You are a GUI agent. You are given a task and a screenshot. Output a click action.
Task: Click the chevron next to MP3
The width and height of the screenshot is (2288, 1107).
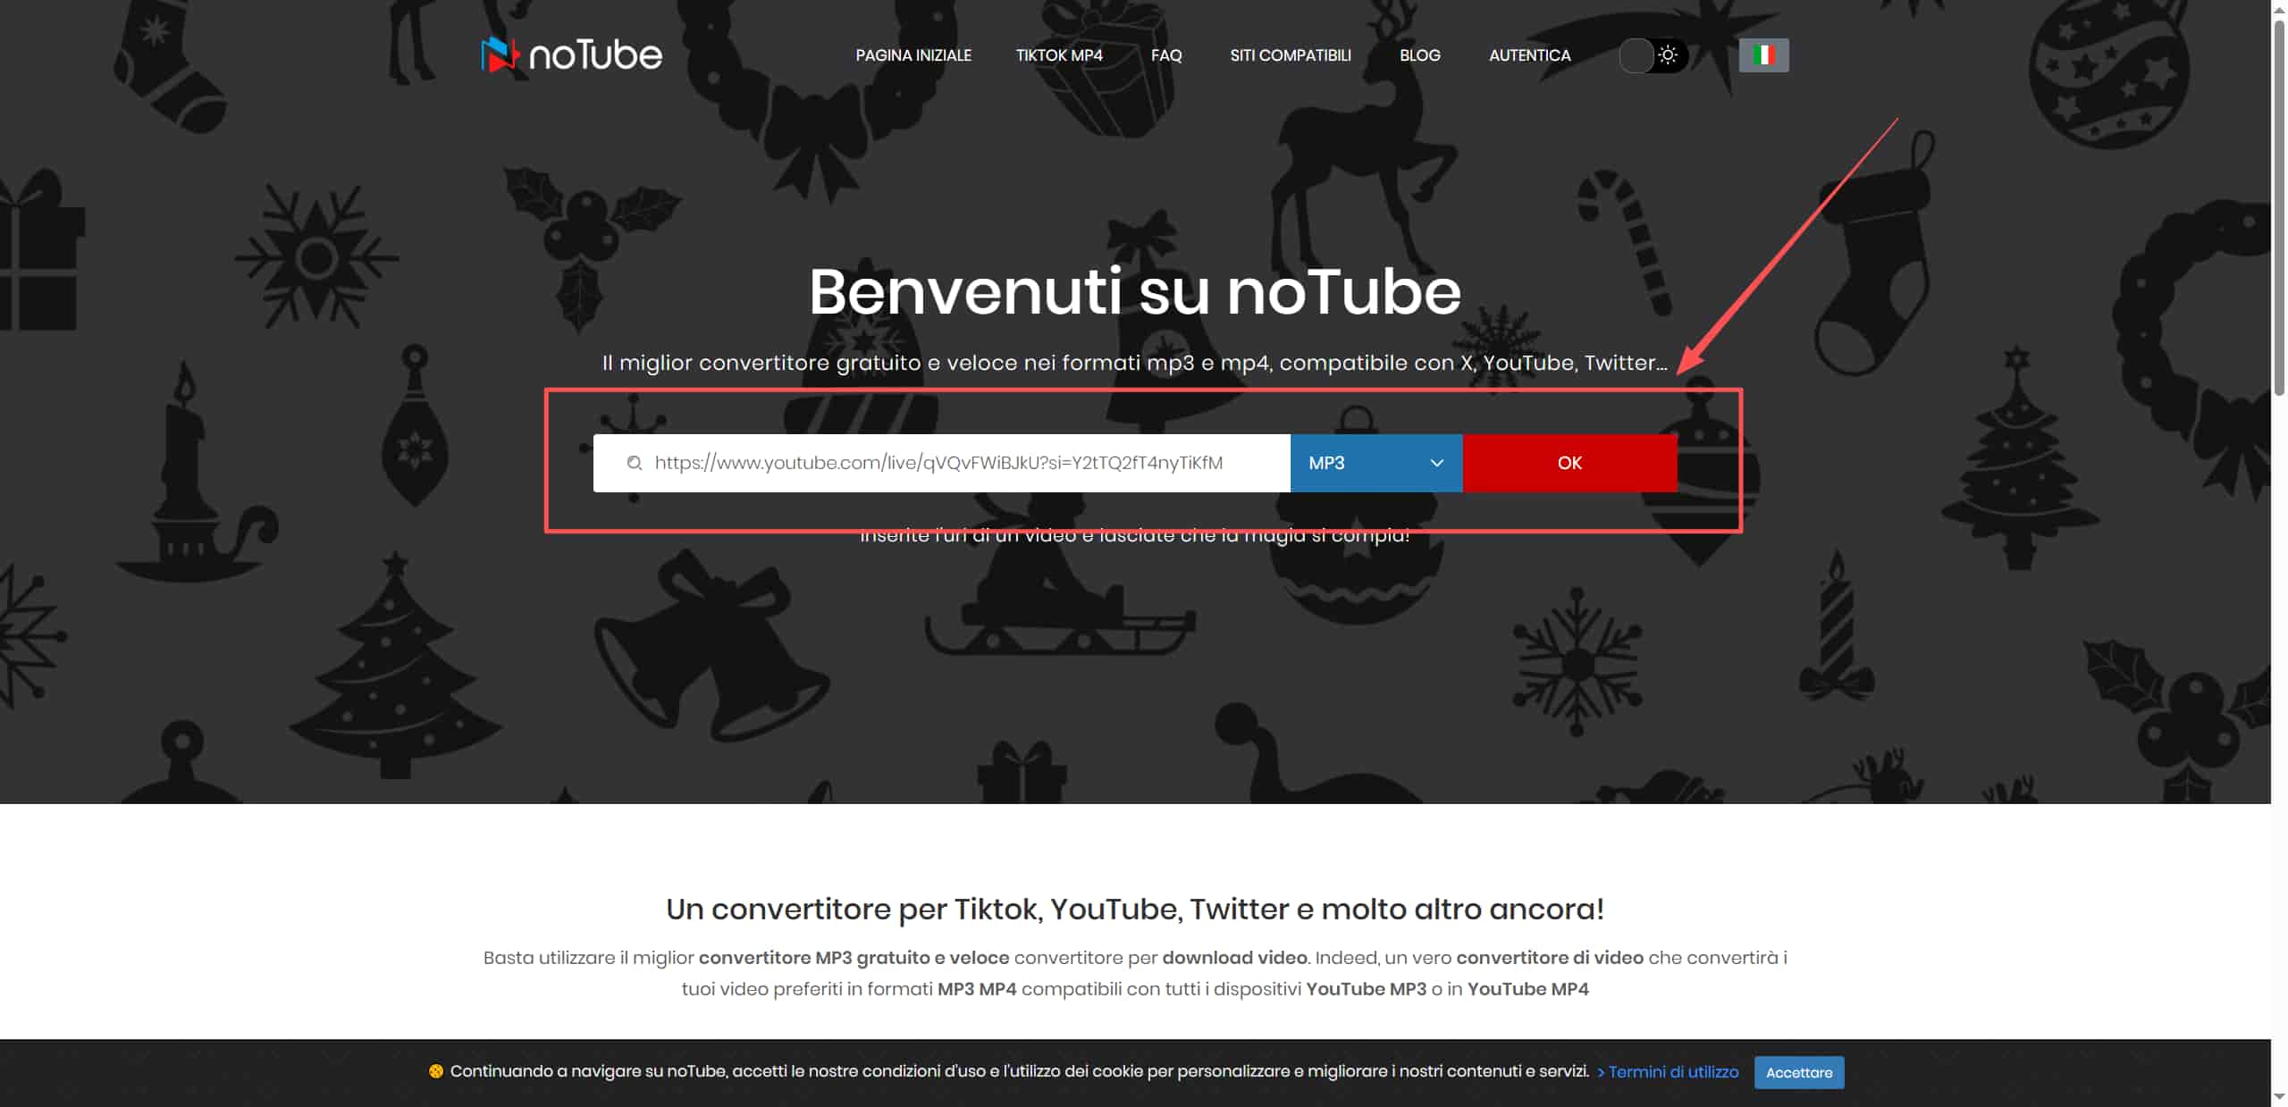tap(1435, 463)
